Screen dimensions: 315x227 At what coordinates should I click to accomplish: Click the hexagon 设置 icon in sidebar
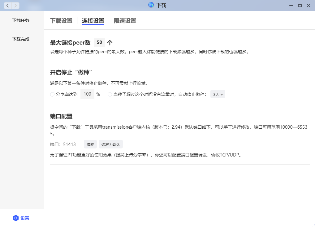16,218
